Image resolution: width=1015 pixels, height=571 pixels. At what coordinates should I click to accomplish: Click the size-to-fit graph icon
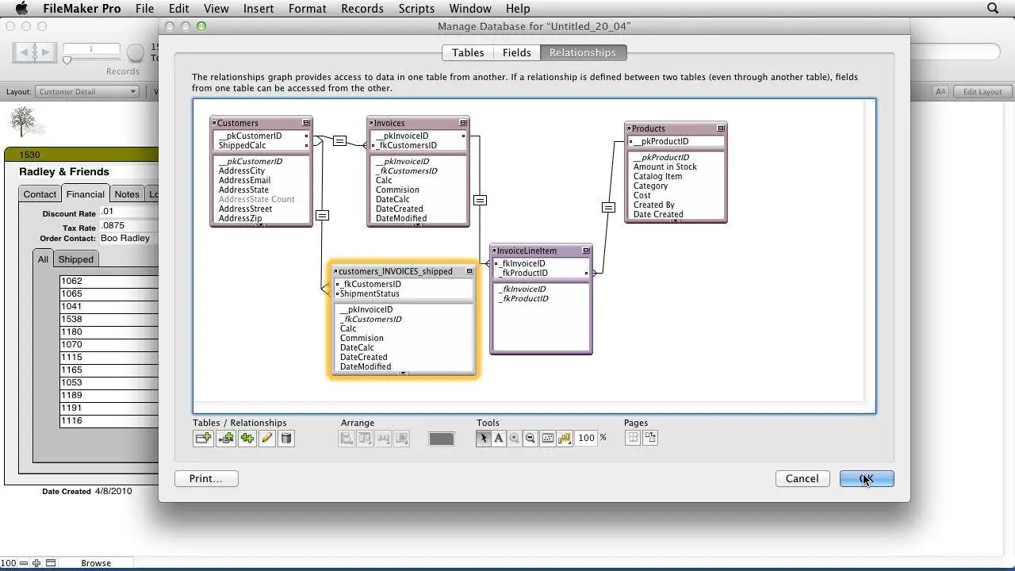(x=547, y=438)
